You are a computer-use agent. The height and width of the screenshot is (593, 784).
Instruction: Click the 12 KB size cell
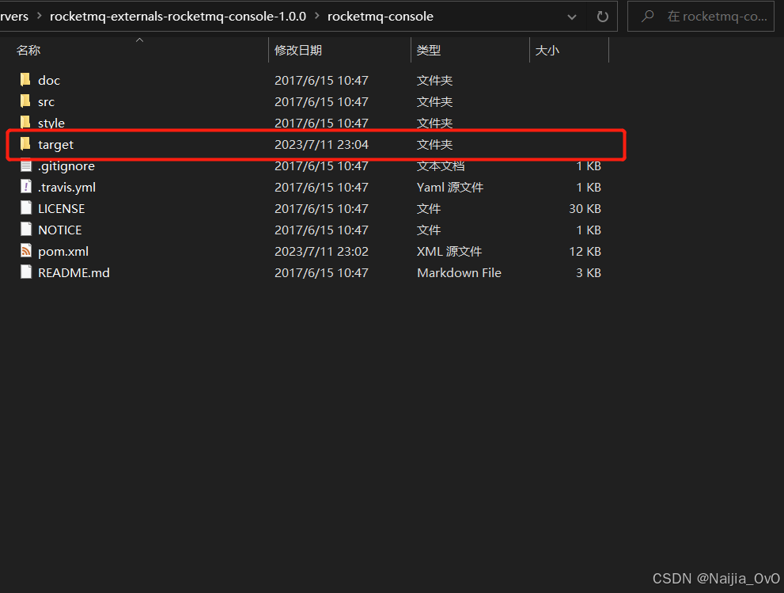(585, 251)
